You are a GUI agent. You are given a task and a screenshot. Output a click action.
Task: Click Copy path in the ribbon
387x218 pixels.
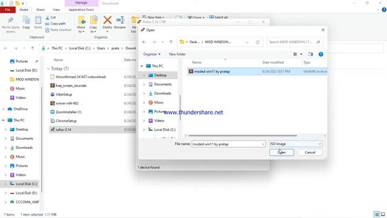tap(56, 24)
